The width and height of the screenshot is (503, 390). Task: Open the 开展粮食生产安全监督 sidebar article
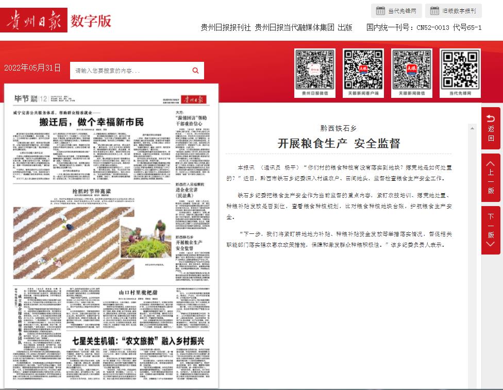tap(189, 243)
